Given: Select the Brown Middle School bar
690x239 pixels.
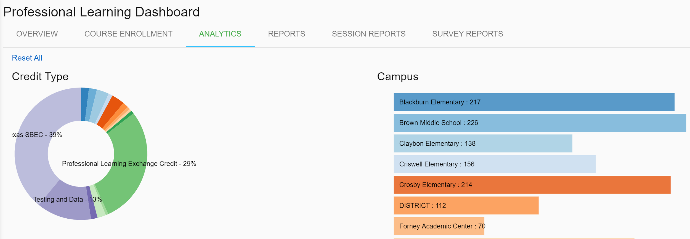Looking at the screenshot, I should pos(540,123).
